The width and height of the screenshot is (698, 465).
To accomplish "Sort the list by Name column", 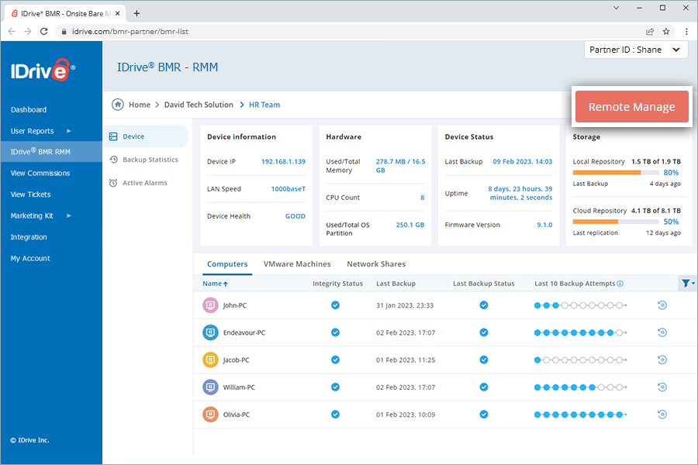I will coord(215,284).
